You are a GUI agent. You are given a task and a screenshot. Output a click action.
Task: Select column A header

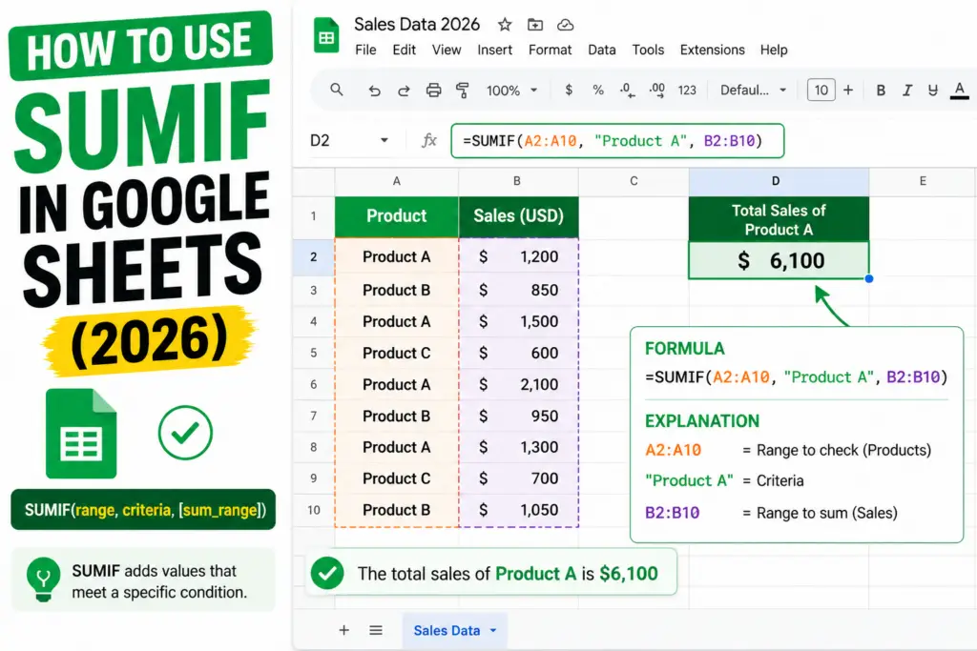pos(396,181)
